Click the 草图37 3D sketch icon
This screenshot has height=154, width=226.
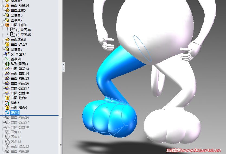tap(7, 54)
